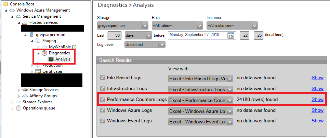Show Windows Azure Logs results

317,110
